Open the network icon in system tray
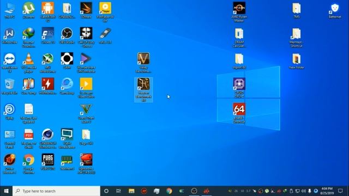The width and height of the screenshot is (349, 196). (297, 191)
